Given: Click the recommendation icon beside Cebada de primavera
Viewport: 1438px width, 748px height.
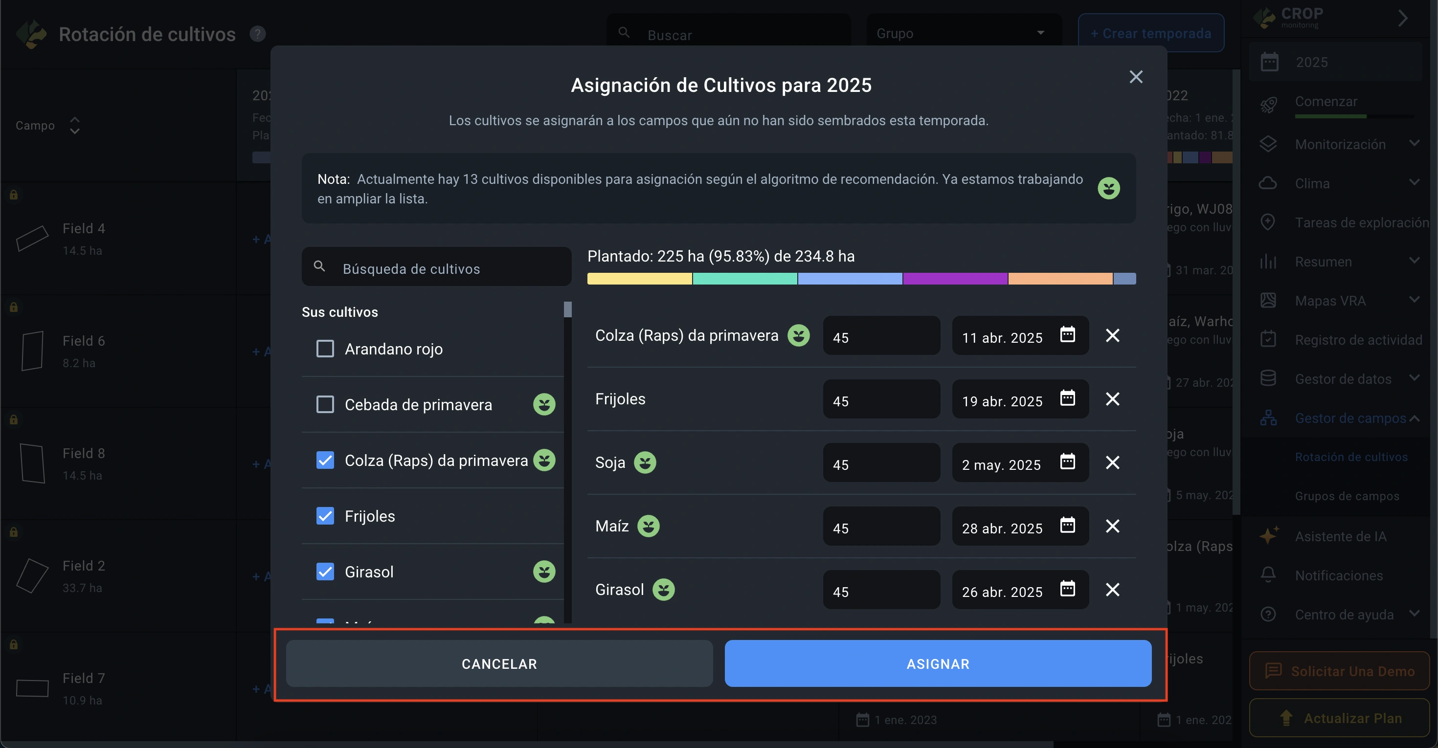Looking at the screenshot, I should [544, 404].
